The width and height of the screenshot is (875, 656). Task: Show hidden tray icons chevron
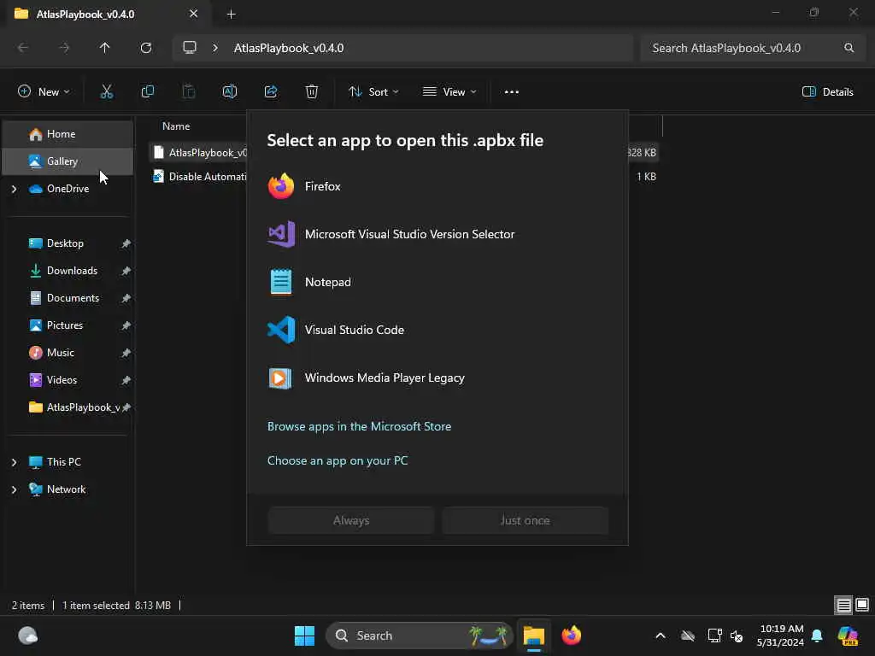click(x=661, y=635)
